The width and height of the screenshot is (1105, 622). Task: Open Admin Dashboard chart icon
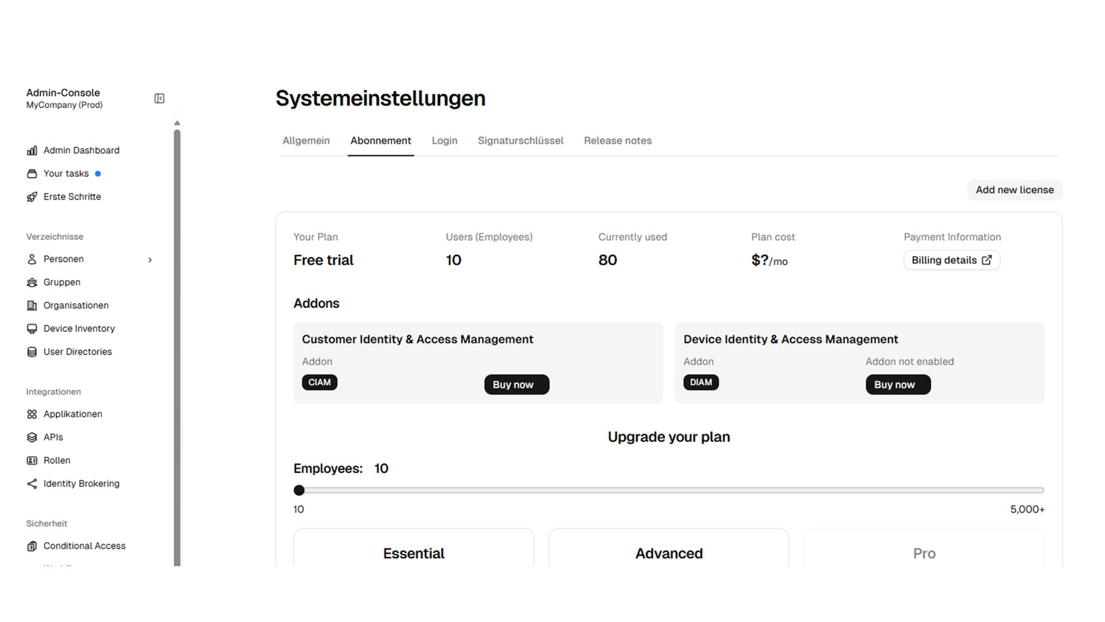click(x=32, y=150)
